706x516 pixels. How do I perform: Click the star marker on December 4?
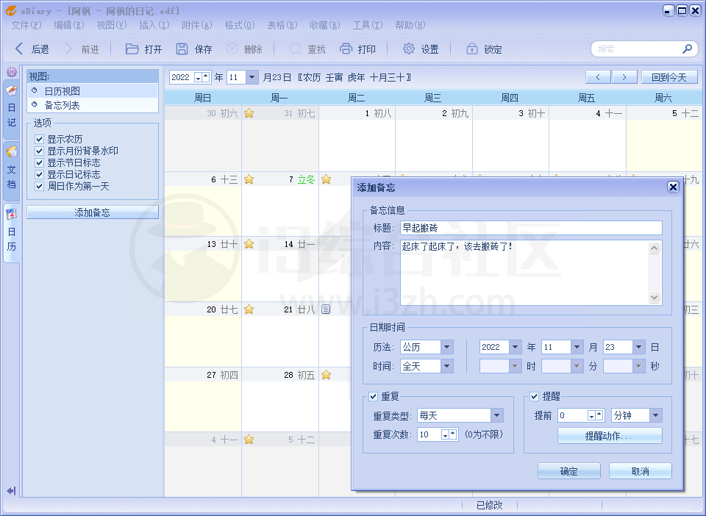click(x=249, y=440)
